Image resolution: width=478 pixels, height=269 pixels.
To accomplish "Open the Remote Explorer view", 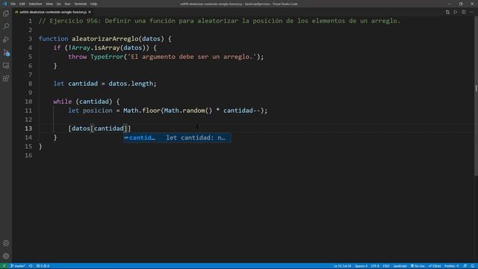I will [x=6, y=66].
